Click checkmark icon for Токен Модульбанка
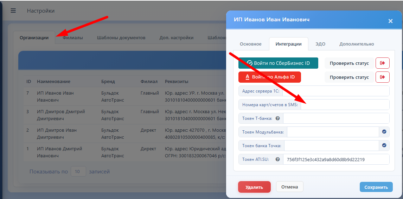This screenshot has width=403, height=199. pos(384,132)
